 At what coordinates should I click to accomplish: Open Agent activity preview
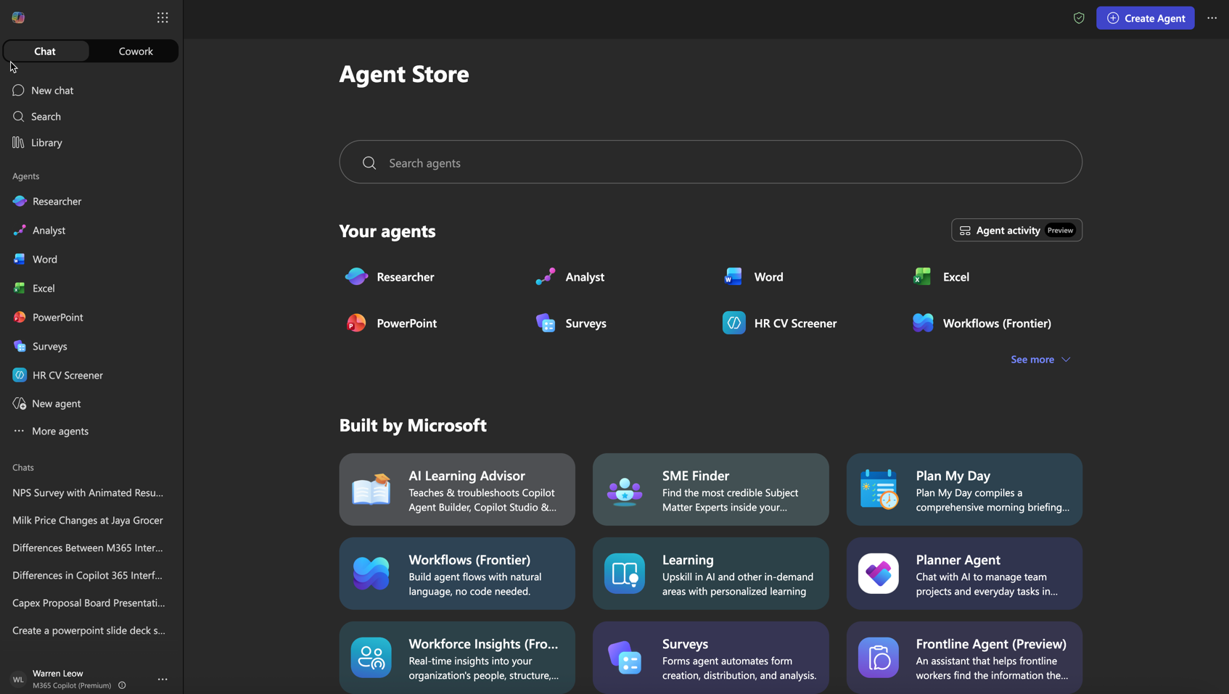[x=1016, y=230]
